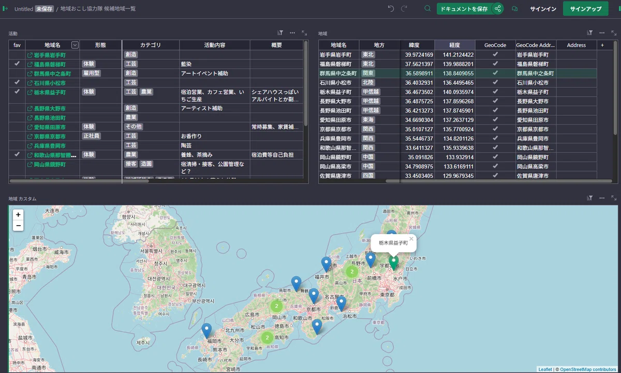
Task: Click the cluster marker near 高知市
Action: [267, 338]
